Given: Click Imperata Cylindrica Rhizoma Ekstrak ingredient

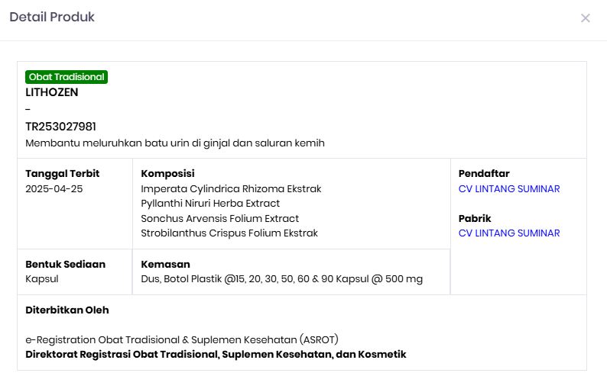Looking at the screenshot, I should click(x=231, y=188).
